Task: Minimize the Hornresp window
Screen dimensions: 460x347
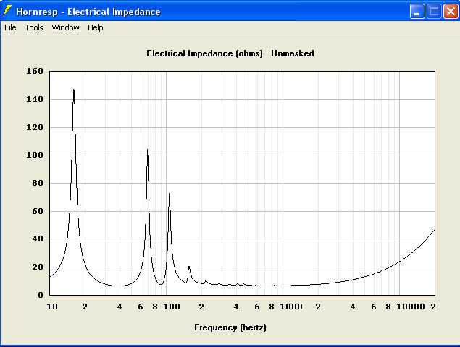Action: point(417,12)
